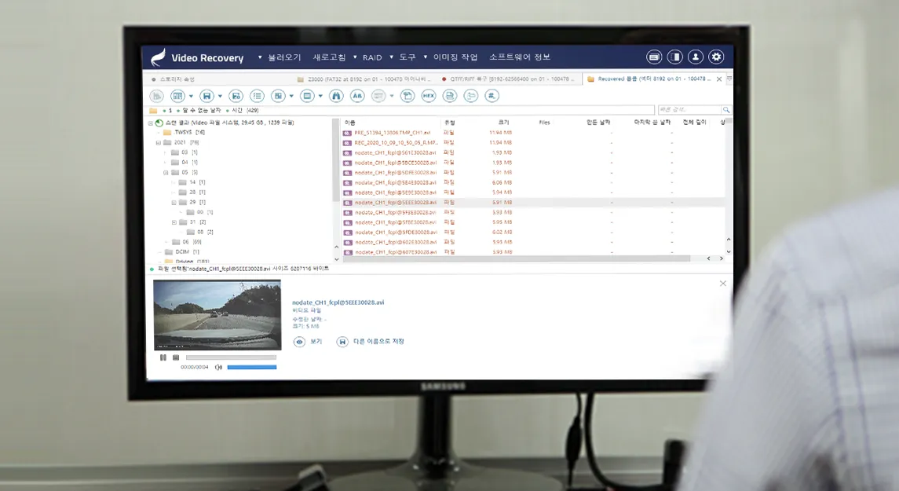The height and width of the screenshot is (491, 899).
Task: Open dropdown arrow next to save icon
Action: [219, 96]
